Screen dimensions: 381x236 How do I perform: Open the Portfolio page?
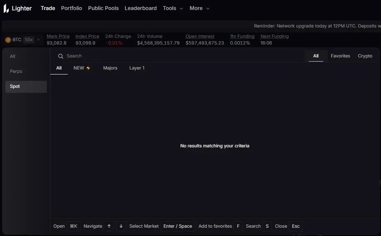pyautogui.click(x=71, y=8)
